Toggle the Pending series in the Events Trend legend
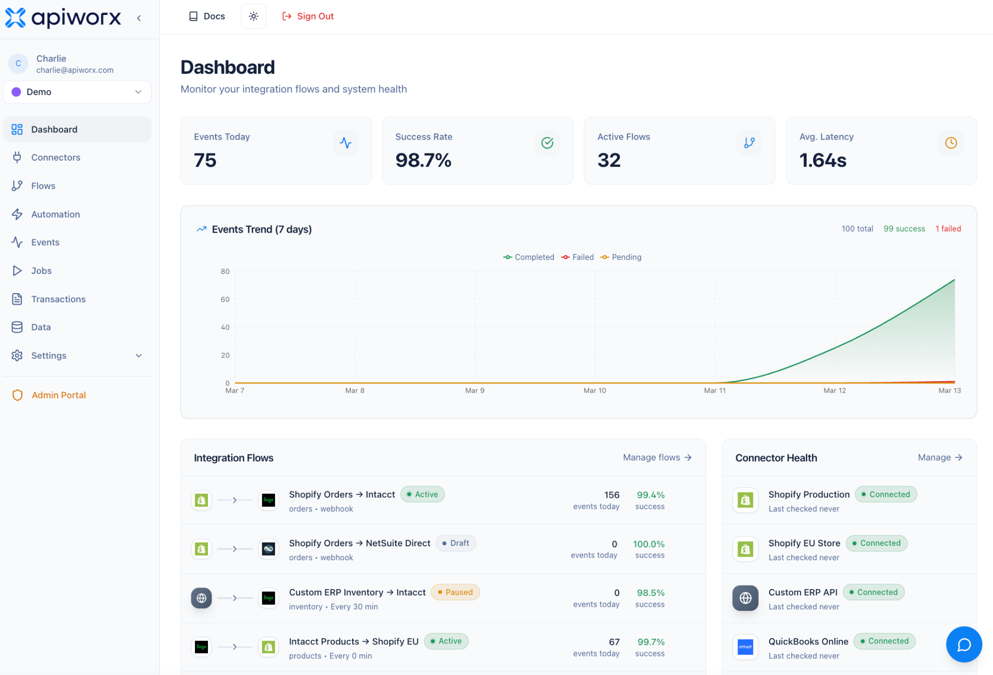 click(621, 257)
